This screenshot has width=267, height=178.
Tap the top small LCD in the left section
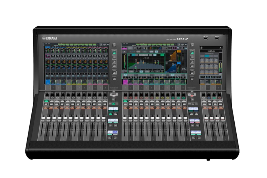(x=114, y=109)
